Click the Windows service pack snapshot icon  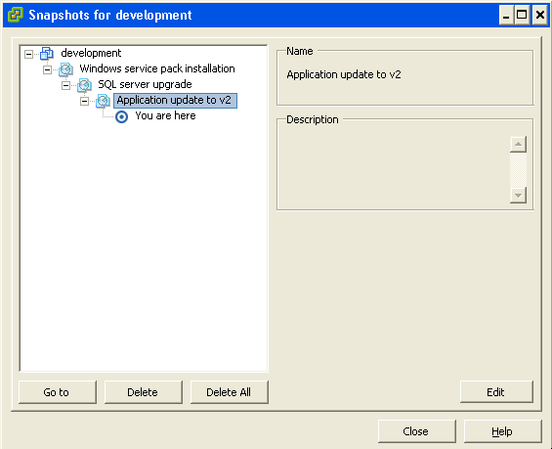coord(65,69)
